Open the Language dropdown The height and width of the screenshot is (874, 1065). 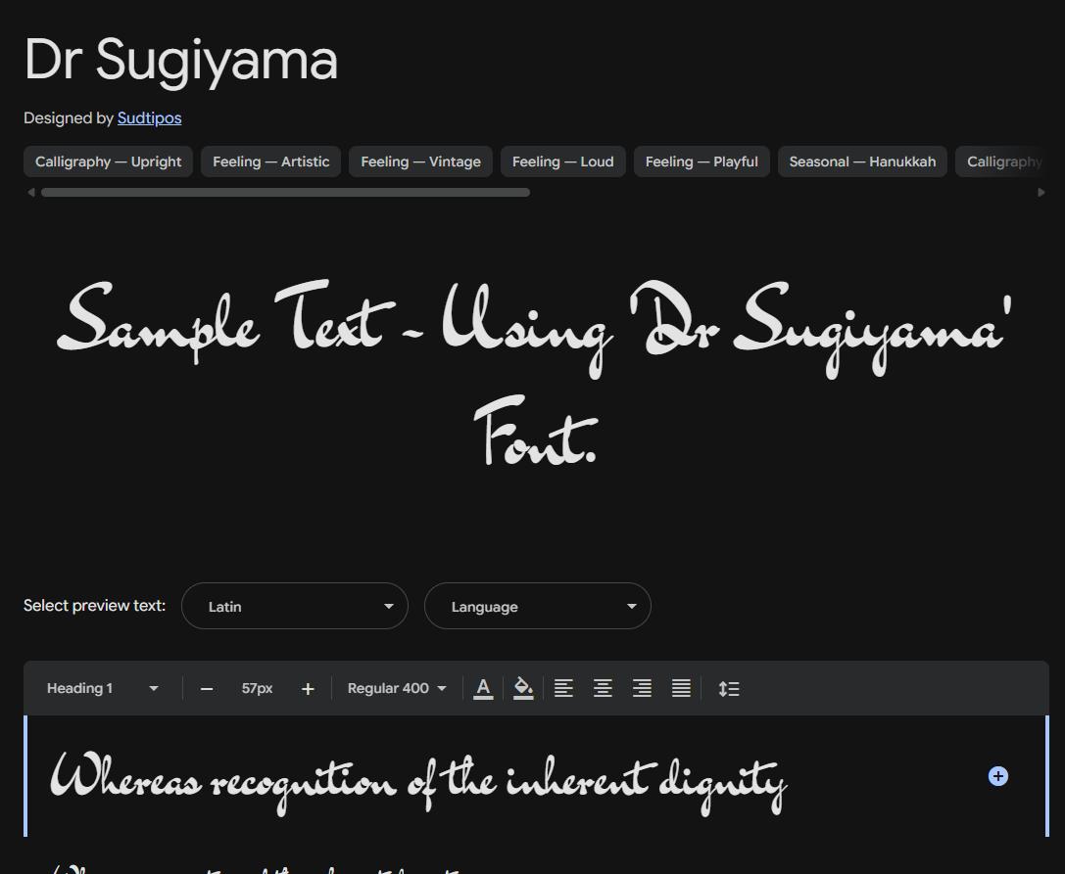(x=538, y=606)
